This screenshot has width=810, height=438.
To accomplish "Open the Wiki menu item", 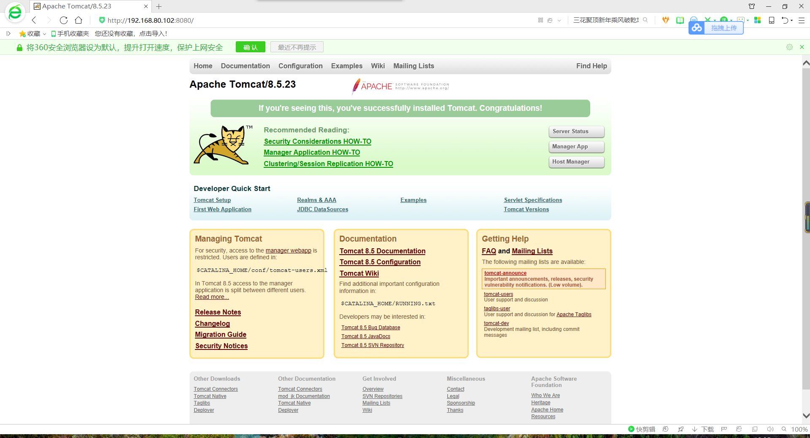I will [378, 66].
